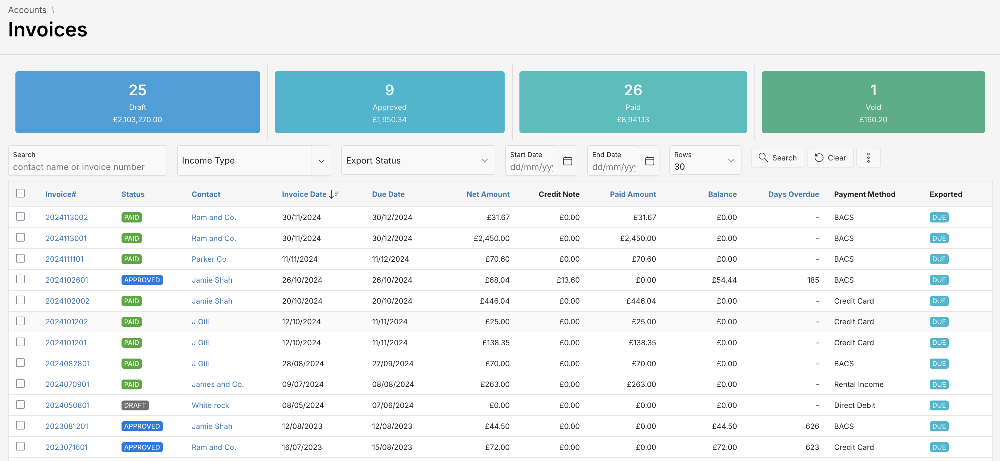This screenshot has height=461, width=1000.
Task: Select the checkbox for invoice 2023071601
Action: coord(21,446)
